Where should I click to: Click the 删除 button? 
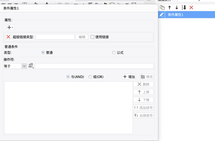pos(143,84)
